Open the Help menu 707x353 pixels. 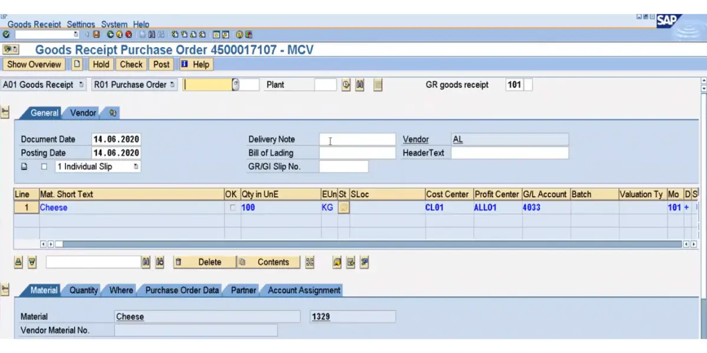click(x=141, y=25)
